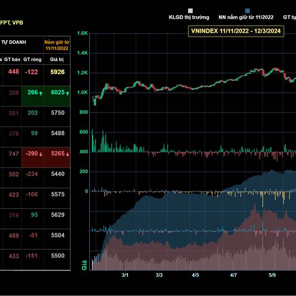
Task: Click the TỰ DOANH section header
Action: [14, 42]
